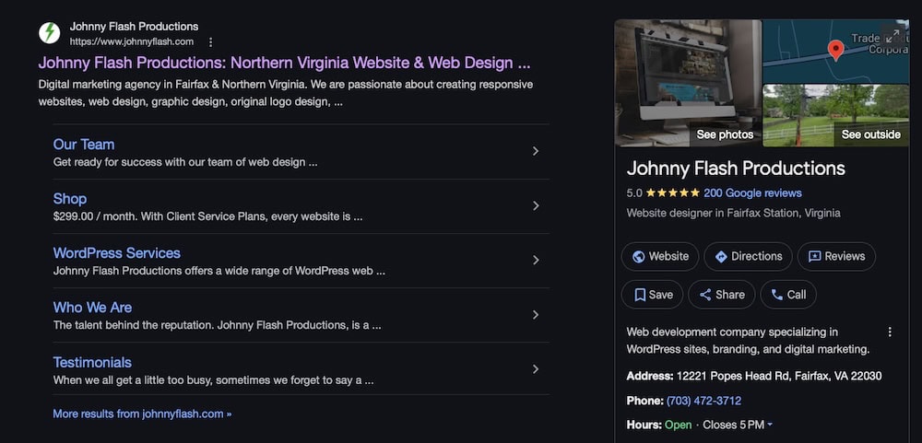Image resolution: width=922 pixels, height=443 pixels.
Task: Click See outside street view thumbnail
Action: [x=870, y=134]
